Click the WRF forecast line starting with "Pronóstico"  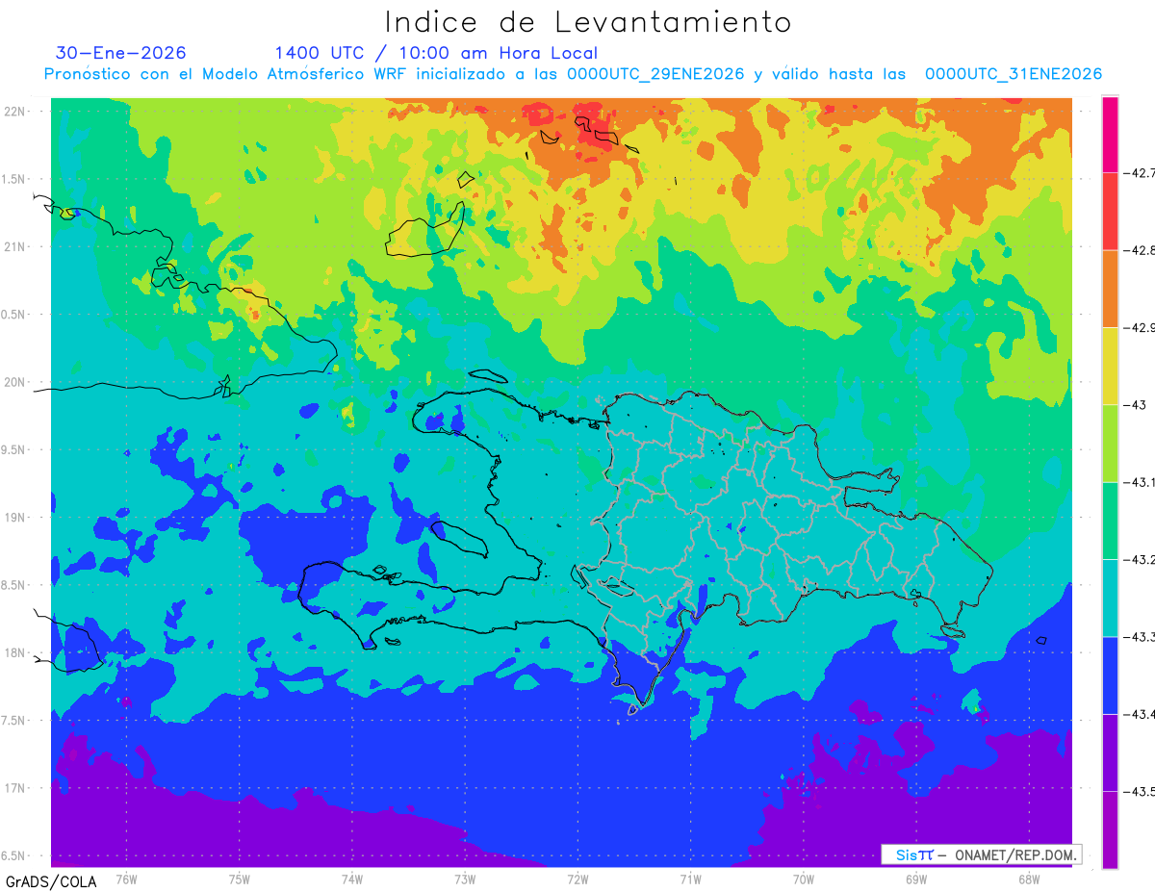(x=573, y=74)
